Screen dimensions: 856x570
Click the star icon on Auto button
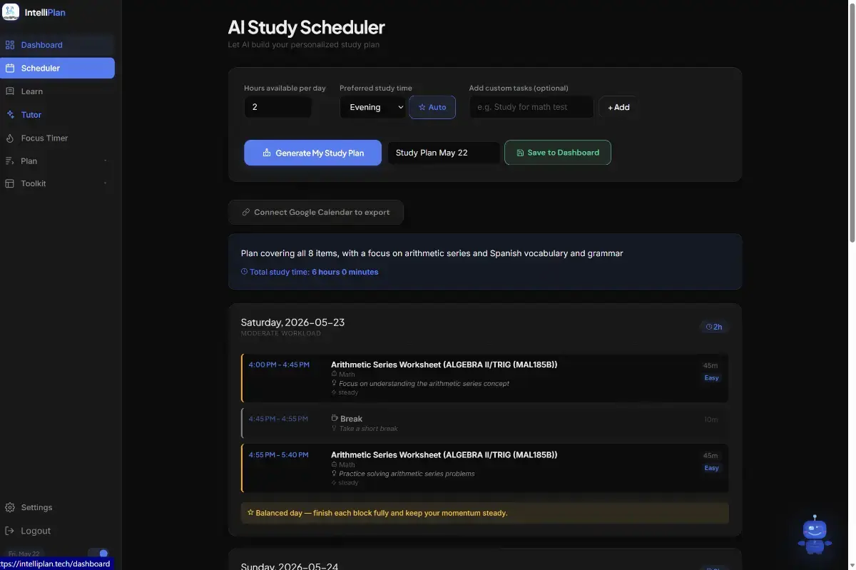click(422, 108)
